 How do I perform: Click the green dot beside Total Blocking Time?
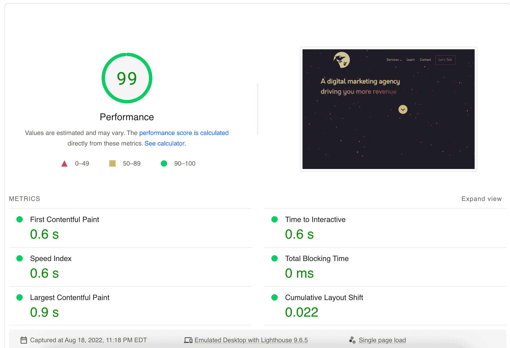pyautogui.click(x=275, y=258)
